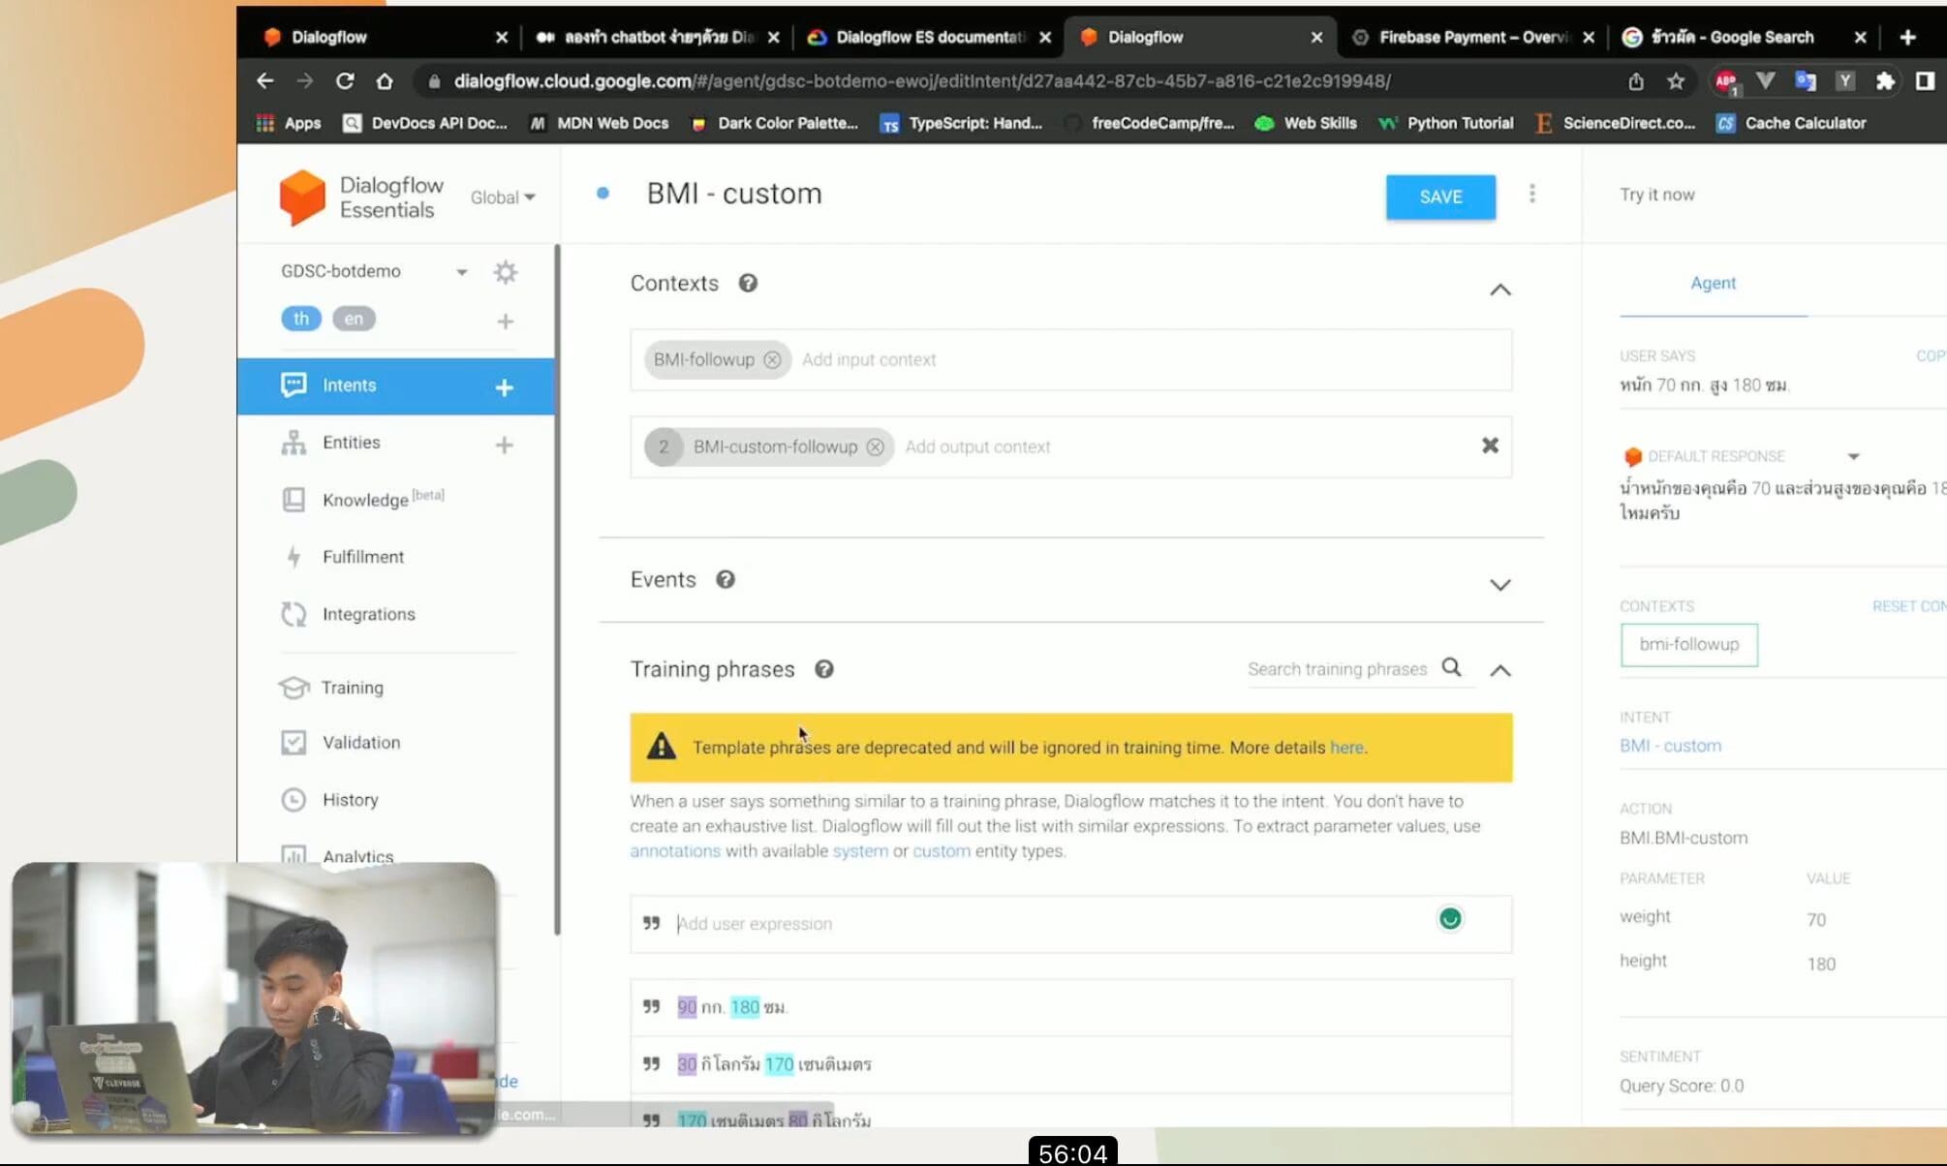The image size is (1947, 1166).
Task: Collapse the Contexts section
Action: click(1499, 290)
